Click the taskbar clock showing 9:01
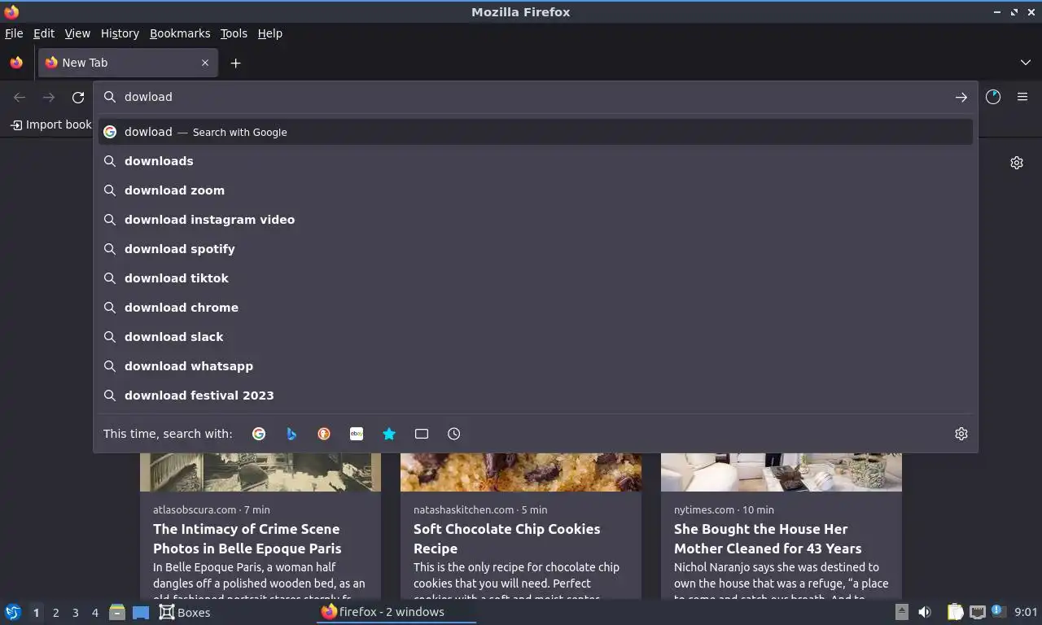Viewport: 1042px width, 625px height. click(1026, 612)
